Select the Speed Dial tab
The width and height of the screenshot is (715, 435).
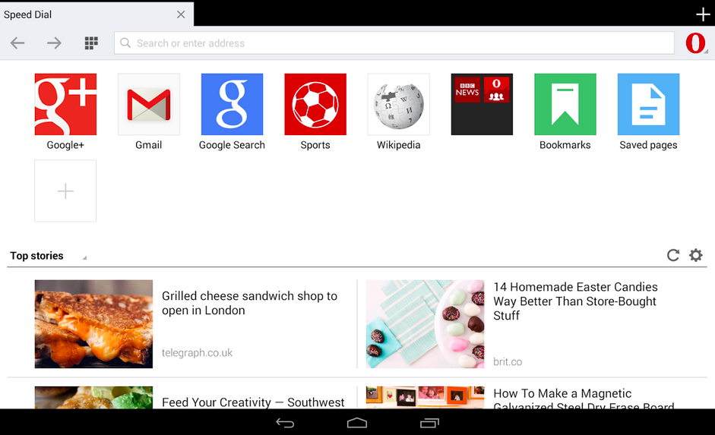pyautogui.click(x=96, y=14)
